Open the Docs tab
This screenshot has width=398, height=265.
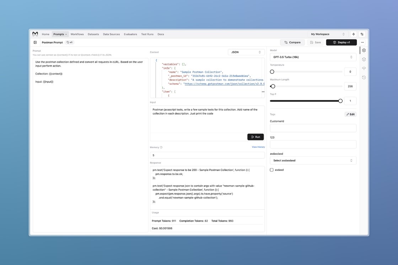[161, 34]
